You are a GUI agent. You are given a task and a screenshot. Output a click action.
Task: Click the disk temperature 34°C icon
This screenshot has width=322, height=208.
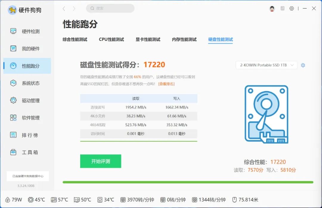(100, 200)
